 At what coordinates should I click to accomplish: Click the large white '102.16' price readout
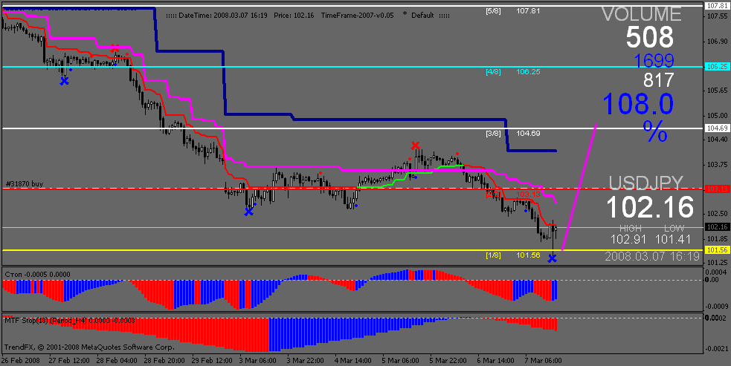pos(651,207)
